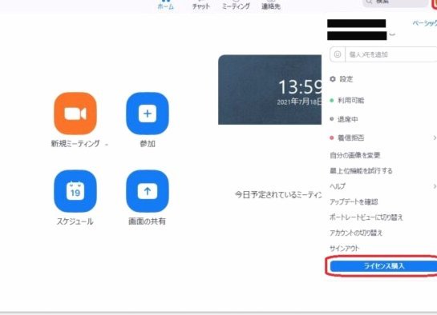
Task: Click アップデートを確認
Action: [354, 201]
